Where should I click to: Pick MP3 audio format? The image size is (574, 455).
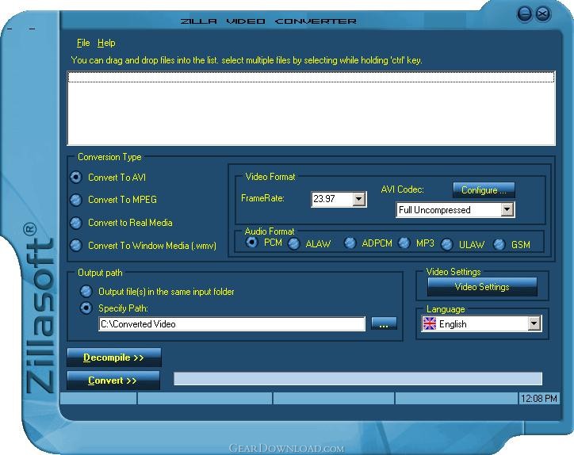[x=404, y=243]
